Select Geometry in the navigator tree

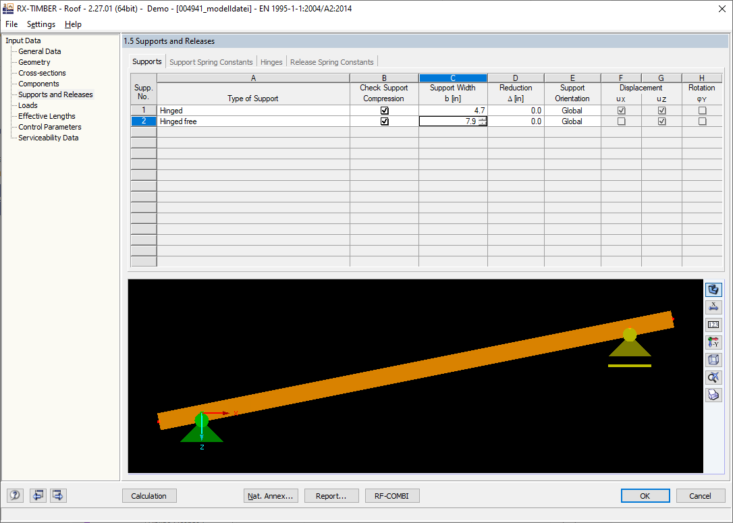pyautogui.click(x=34, y=62)
